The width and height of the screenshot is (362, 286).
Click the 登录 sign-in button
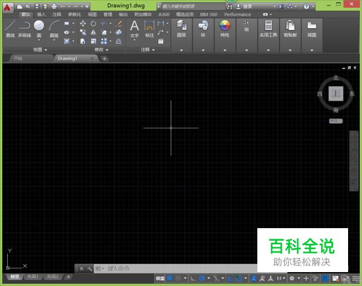[x=244, y=7]
